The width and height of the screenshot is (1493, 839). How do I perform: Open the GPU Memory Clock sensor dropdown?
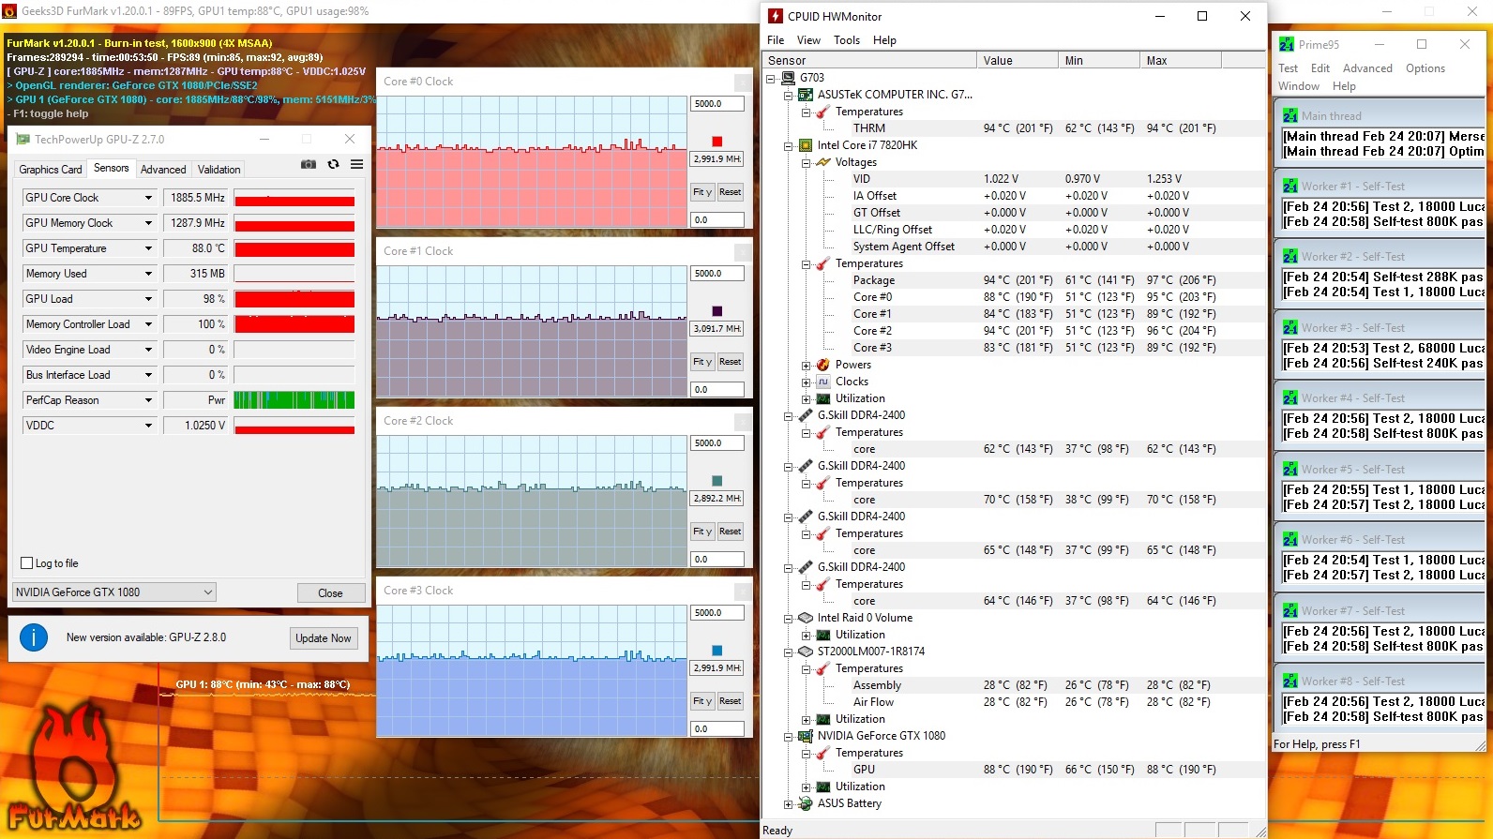coord(148,223)
